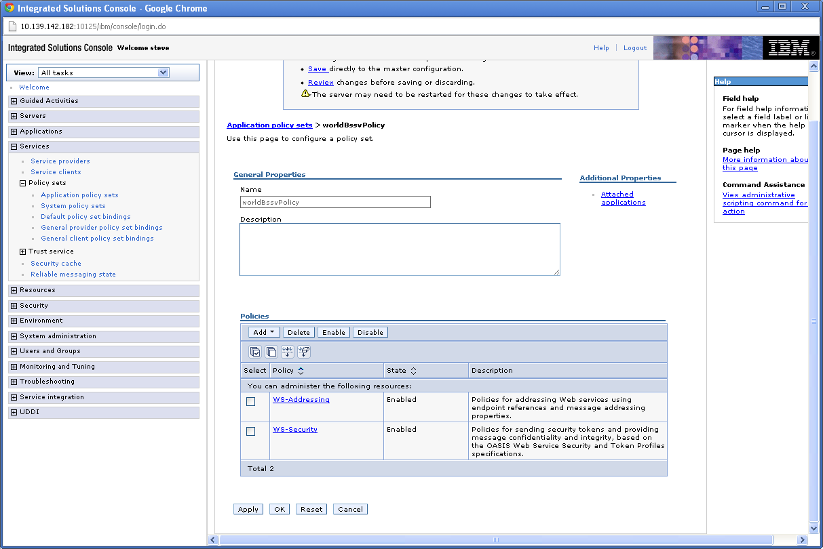Click the Help link in header
823x549 pixels.
pyautogui.click(x=601, y=48)
